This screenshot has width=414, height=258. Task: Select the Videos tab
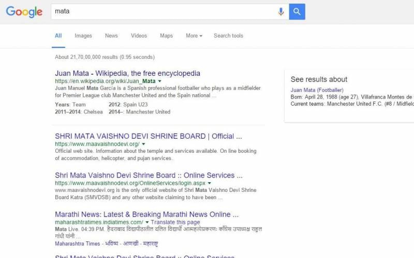tap(139, 36)
